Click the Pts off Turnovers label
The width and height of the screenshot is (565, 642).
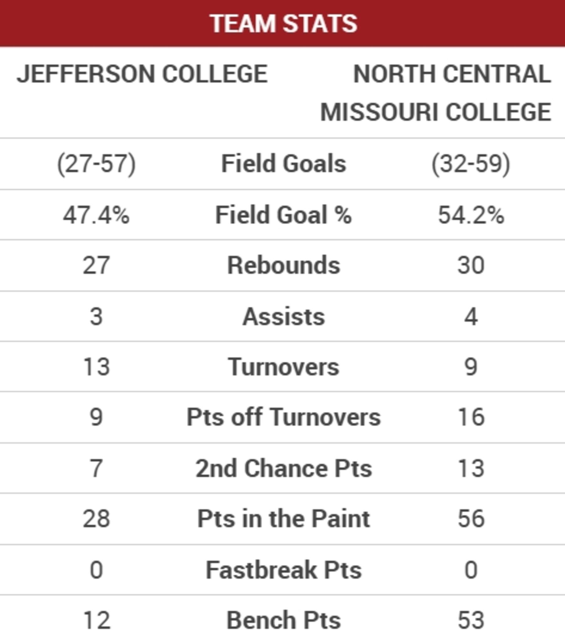click(283, 418)
